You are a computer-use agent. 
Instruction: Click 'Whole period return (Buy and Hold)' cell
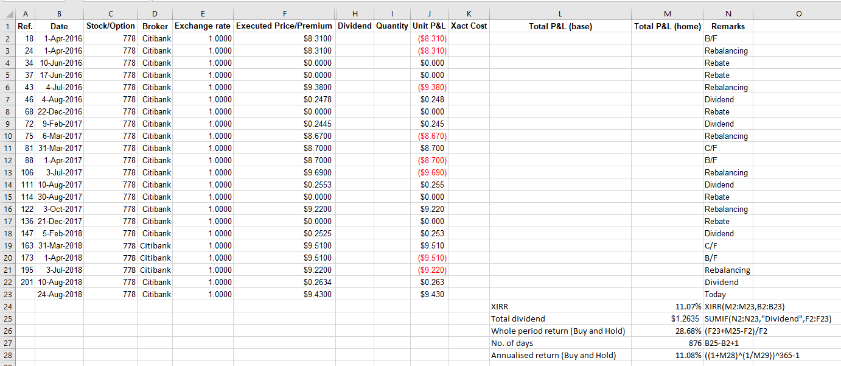(x=560, y=331)
